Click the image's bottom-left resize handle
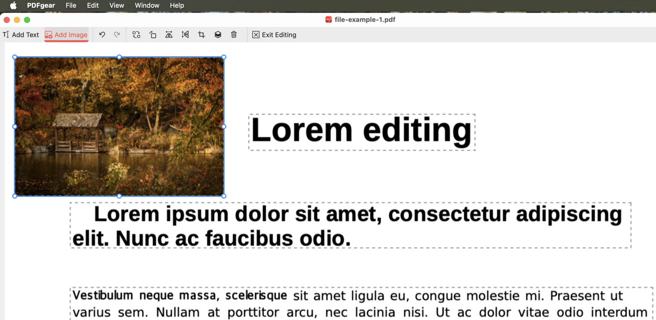Screen dimensions: 656x320 click(15, 196)
